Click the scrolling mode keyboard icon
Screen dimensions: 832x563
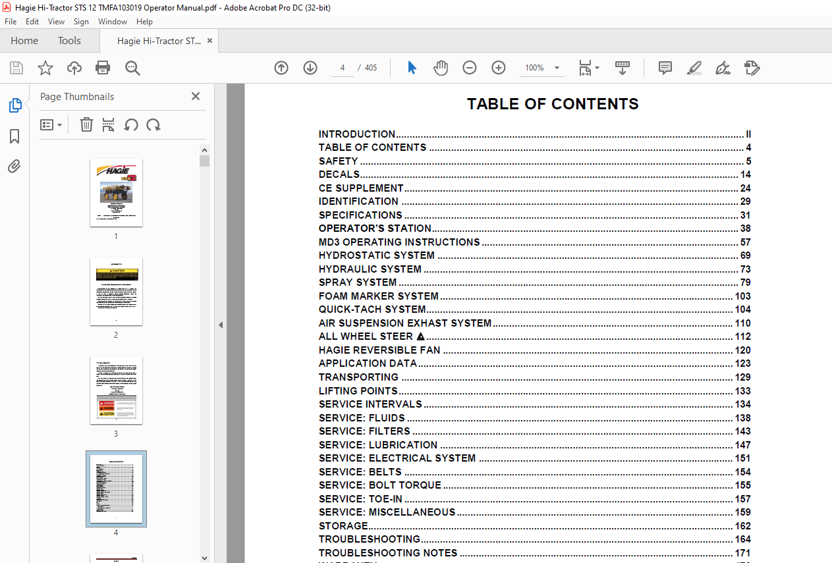click(x=623, y=68)
